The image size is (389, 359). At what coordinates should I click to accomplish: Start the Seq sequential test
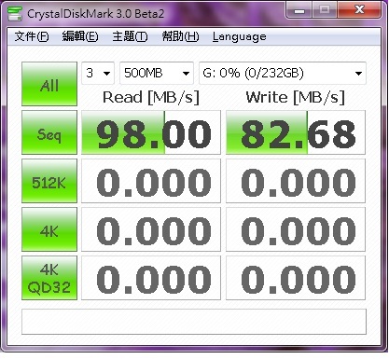[x=49, y=132]
